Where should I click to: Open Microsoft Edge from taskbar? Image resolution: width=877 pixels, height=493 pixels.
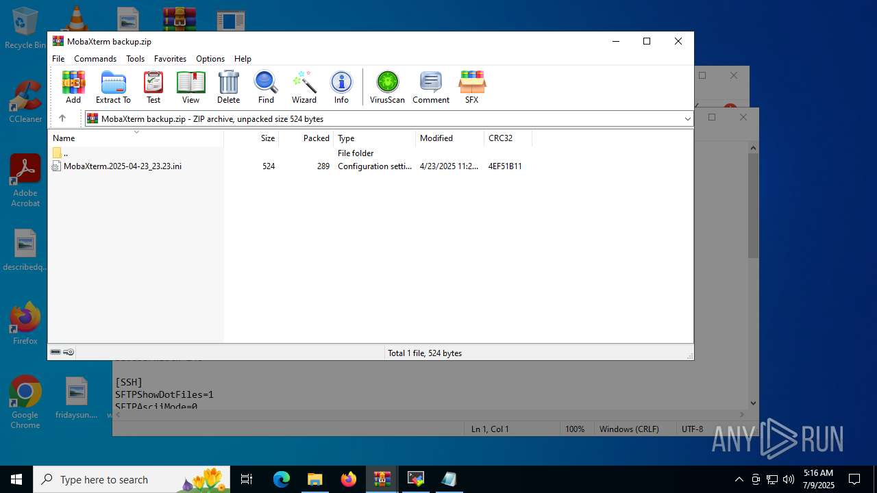(x=282, y=479)
